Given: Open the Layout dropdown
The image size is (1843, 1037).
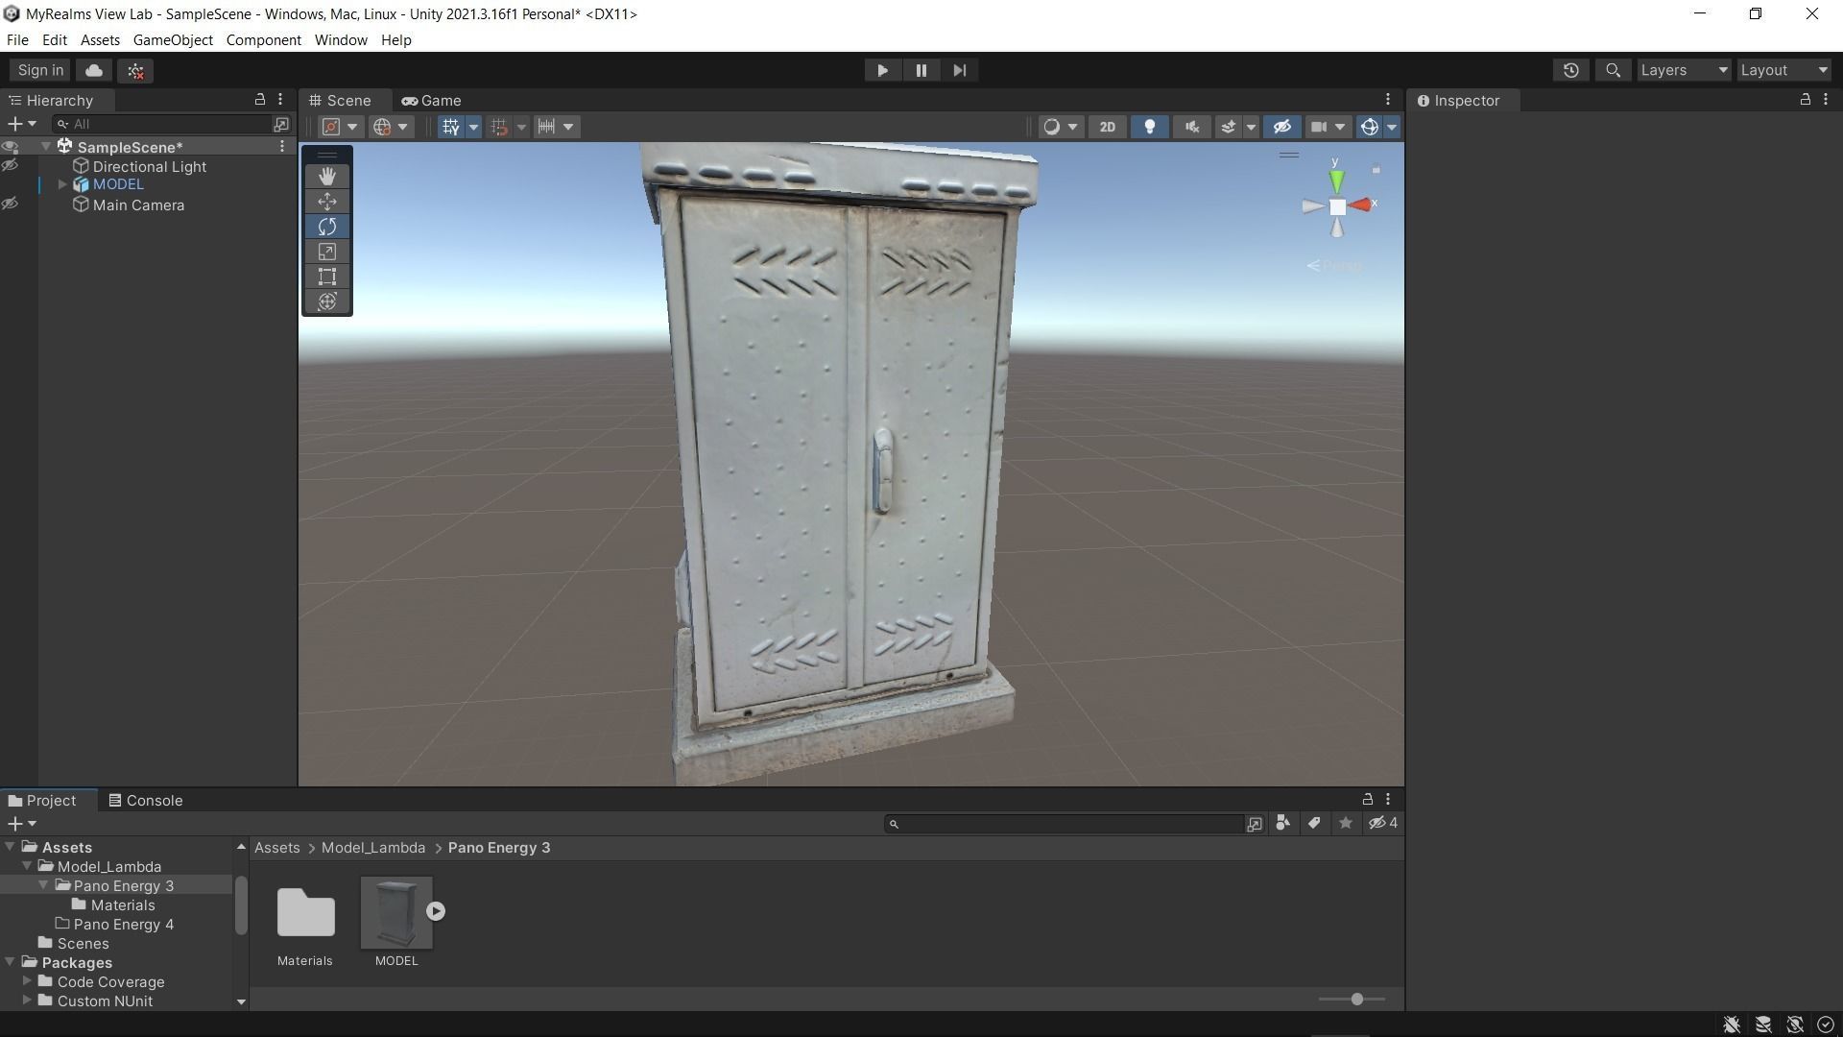Looking at the screenshot, I should pos(1783,70).
